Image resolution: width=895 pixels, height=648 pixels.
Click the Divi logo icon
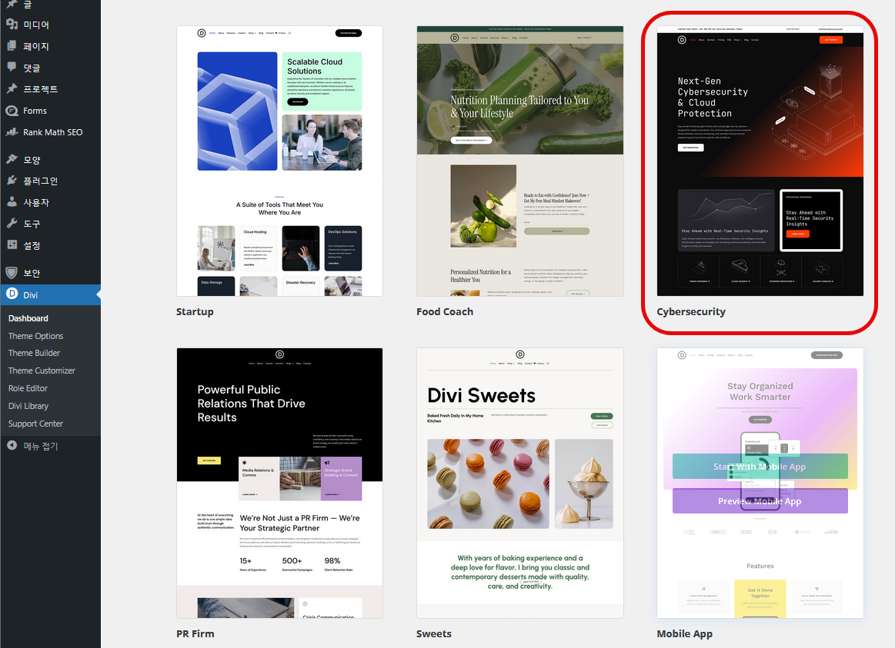pos(12,294)
